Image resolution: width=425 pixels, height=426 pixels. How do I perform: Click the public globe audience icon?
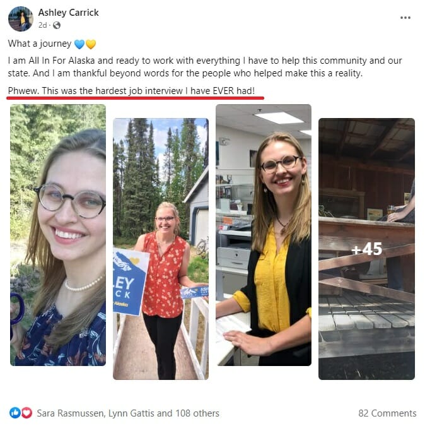click(57, 25)
